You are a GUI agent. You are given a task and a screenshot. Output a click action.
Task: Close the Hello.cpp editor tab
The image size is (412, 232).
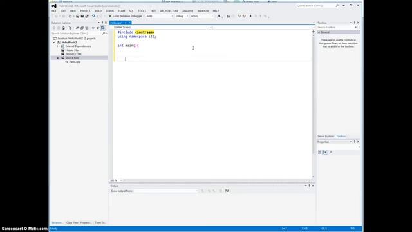pos(129,23)
